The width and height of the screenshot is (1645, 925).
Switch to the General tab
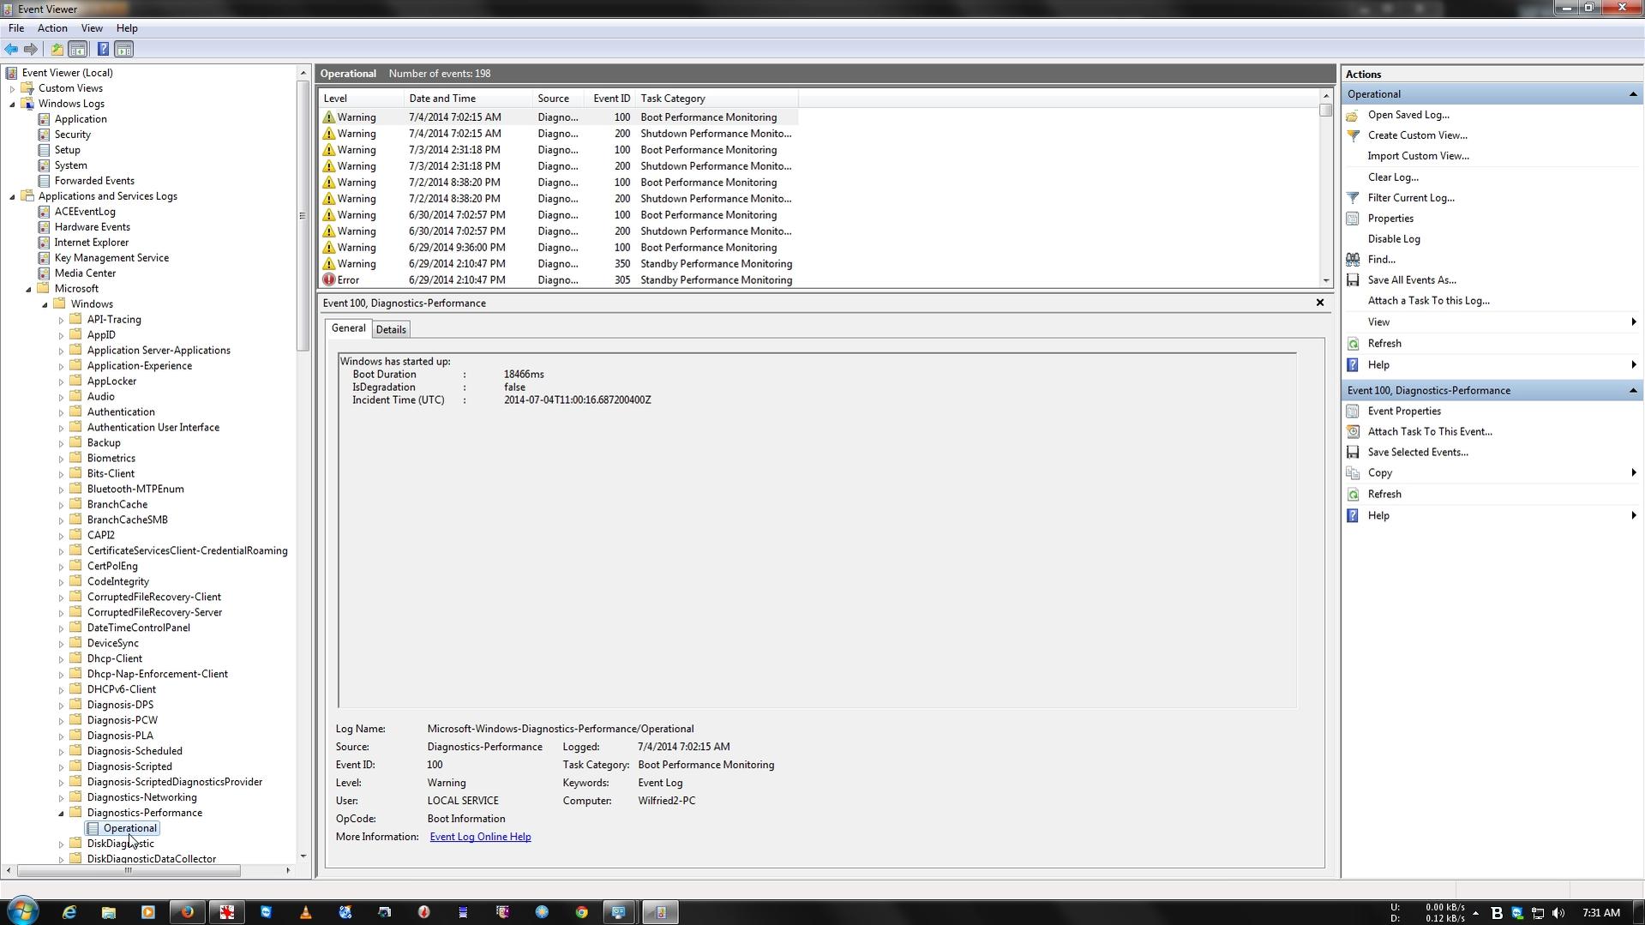point(348,328)
